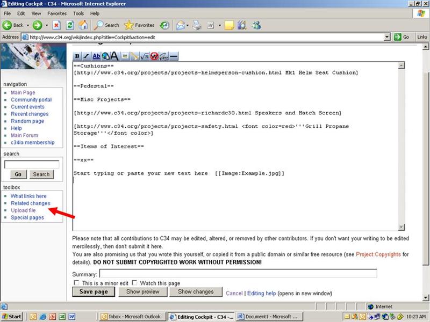Screen dimensions: 430x322
Task: Click the Bold text formatting icon
Action: (x=77, y=56)
